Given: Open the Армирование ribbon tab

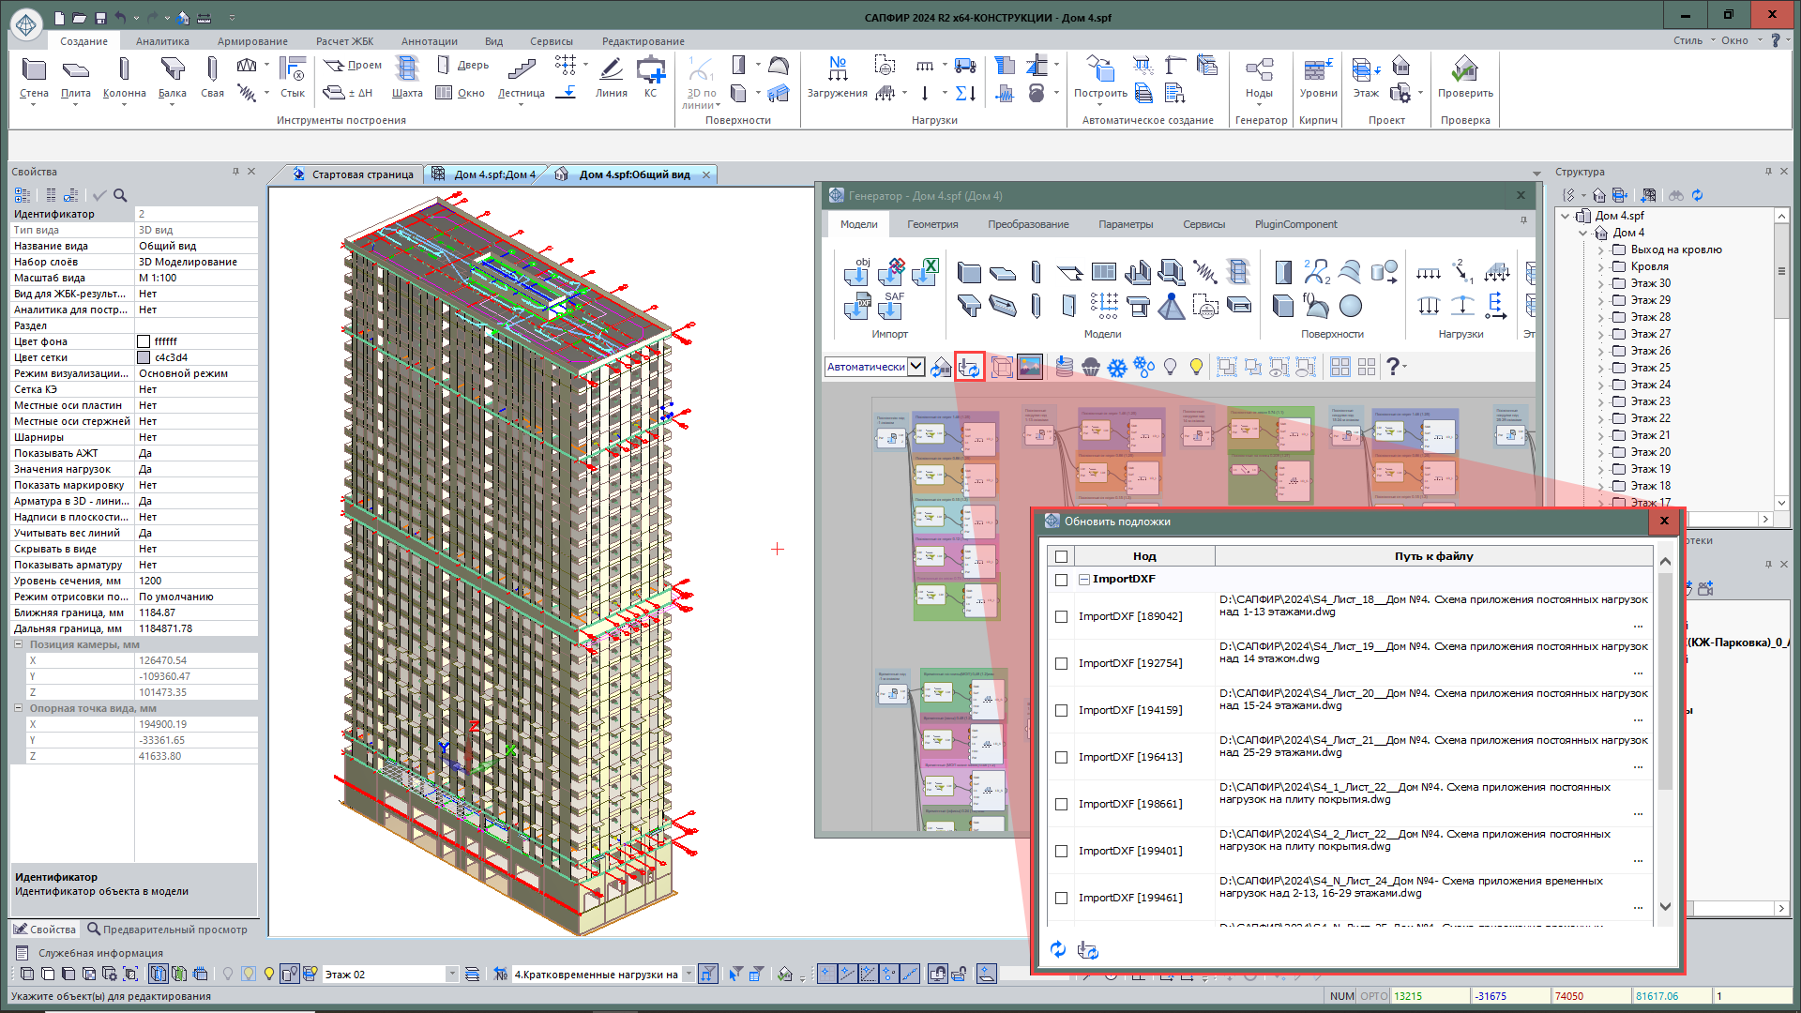Looking at the screenshot, I should point(252,41).
